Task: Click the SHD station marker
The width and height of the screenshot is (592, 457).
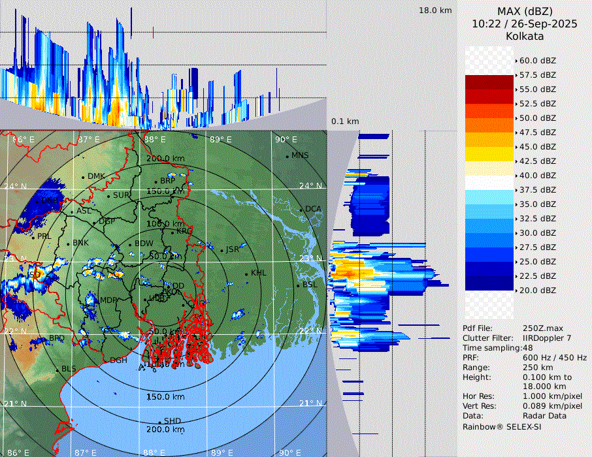Action: (x=159, y=422)
